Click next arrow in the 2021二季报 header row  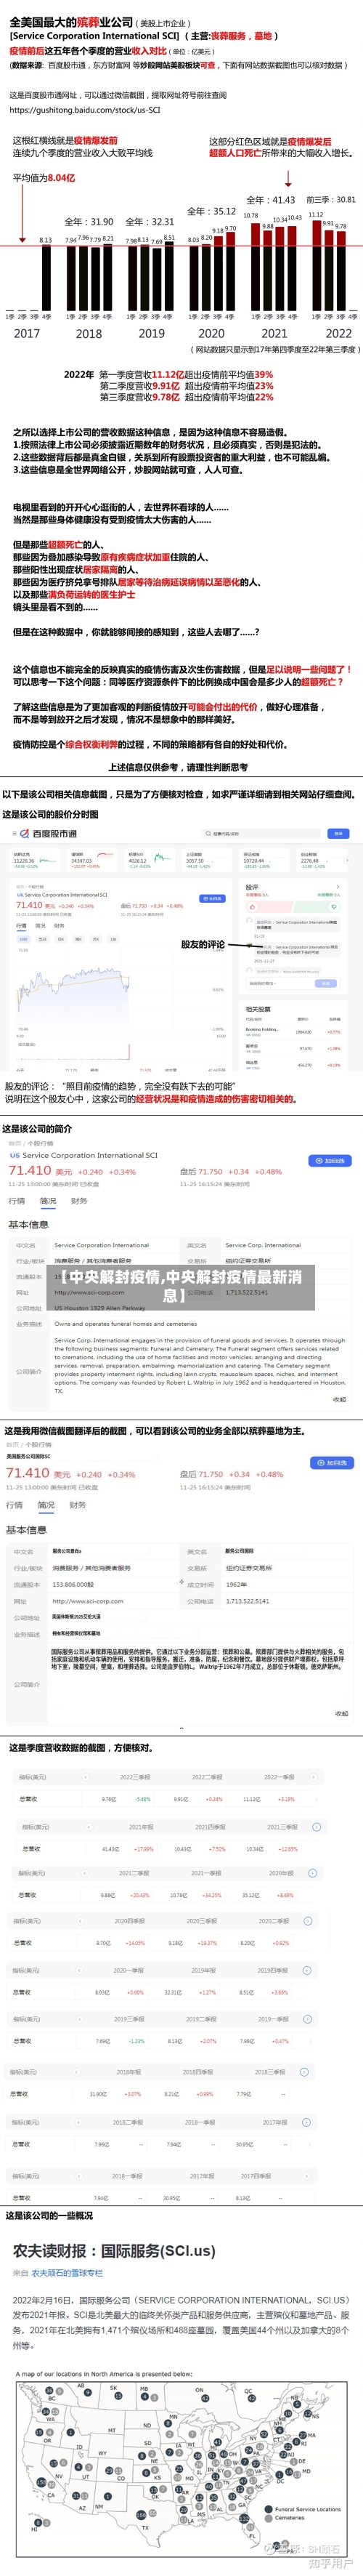pyautogui.click(x=313, y=1874)
